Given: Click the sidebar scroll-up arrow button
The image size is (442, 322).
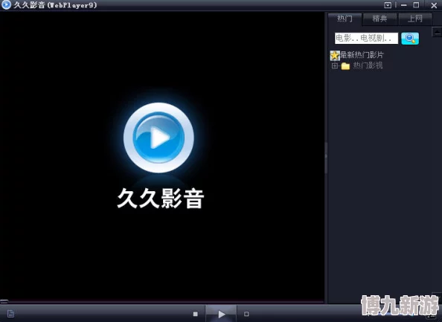Looking at the screenshot, I should click(437, 32).
